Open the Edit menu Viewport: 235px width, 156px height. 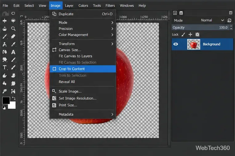17,6
